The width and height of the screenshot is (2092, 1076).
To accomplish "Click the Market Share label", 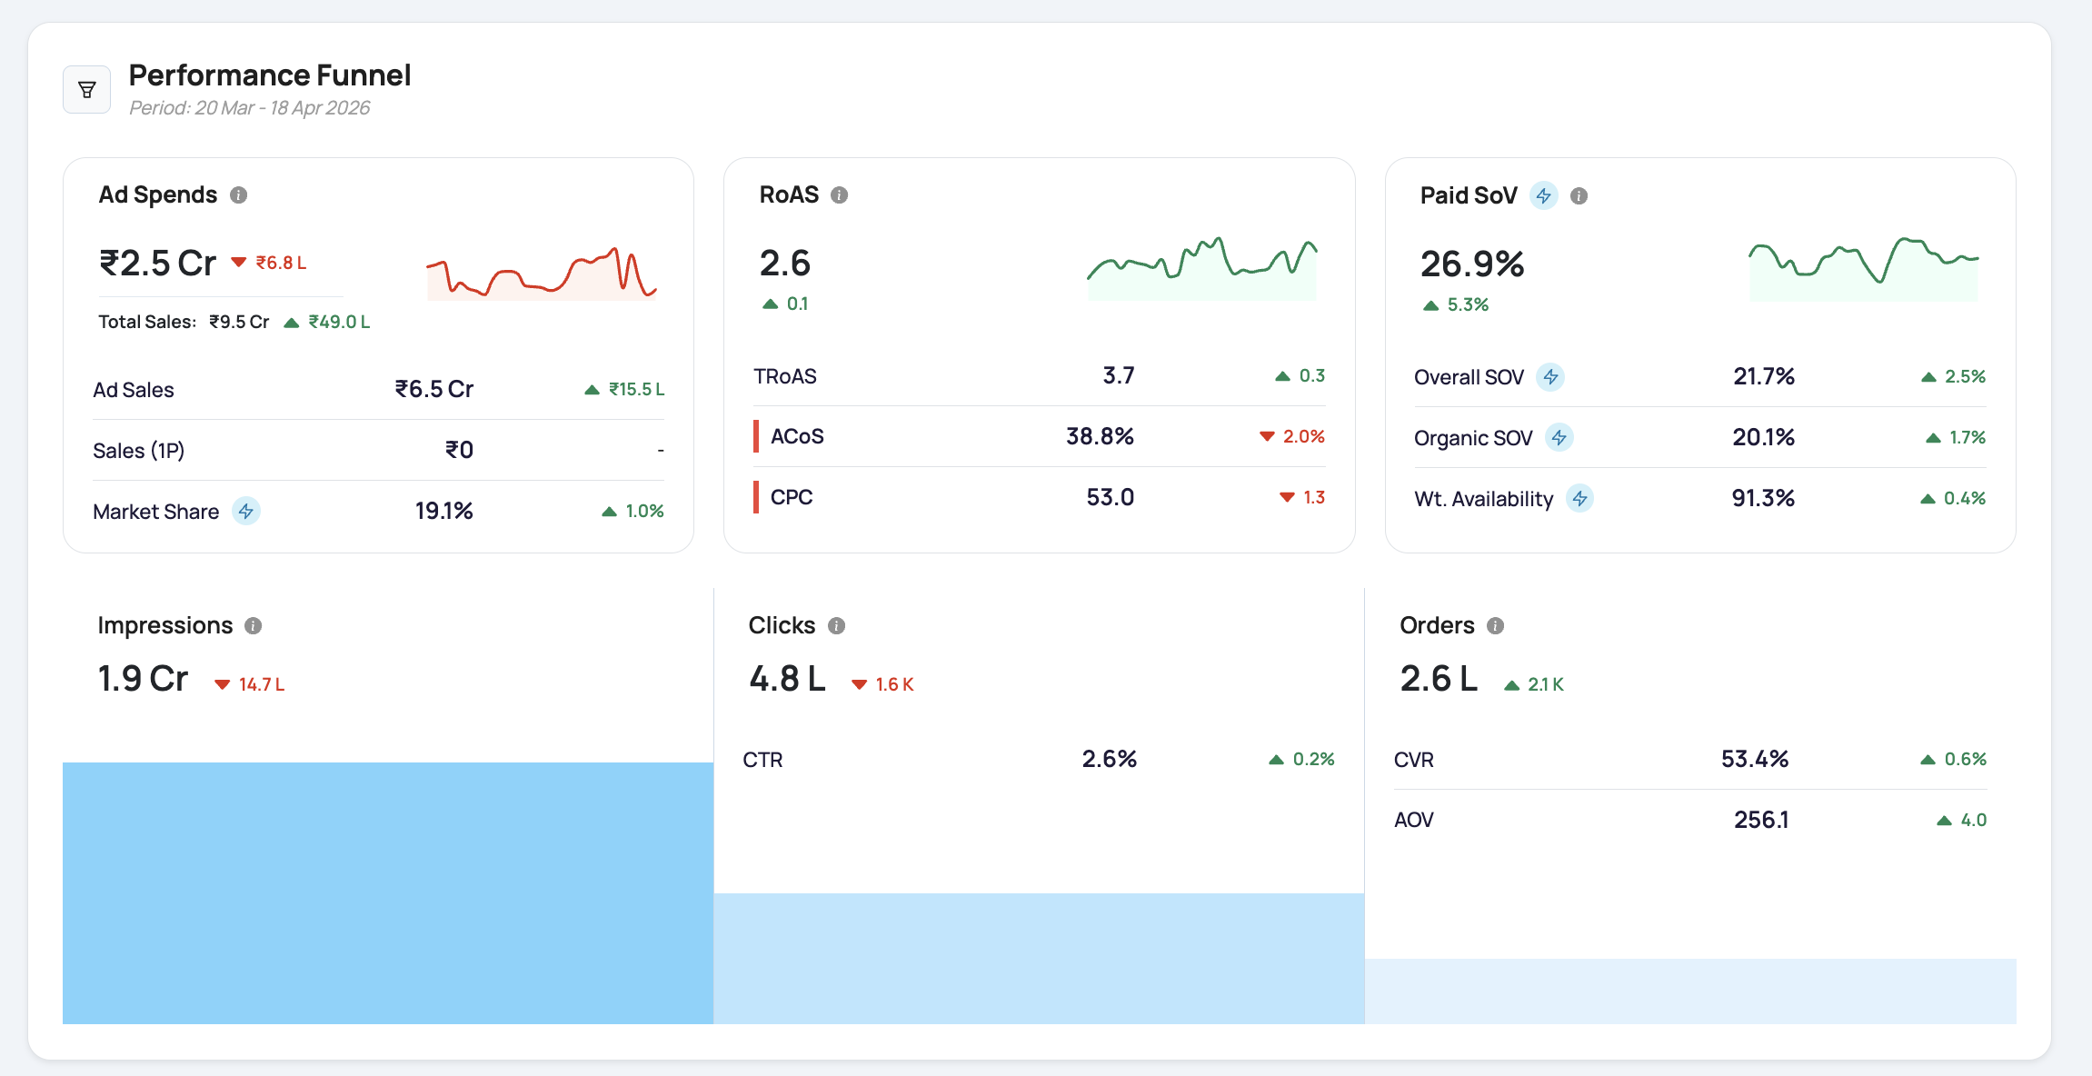I will coord(156,512).
